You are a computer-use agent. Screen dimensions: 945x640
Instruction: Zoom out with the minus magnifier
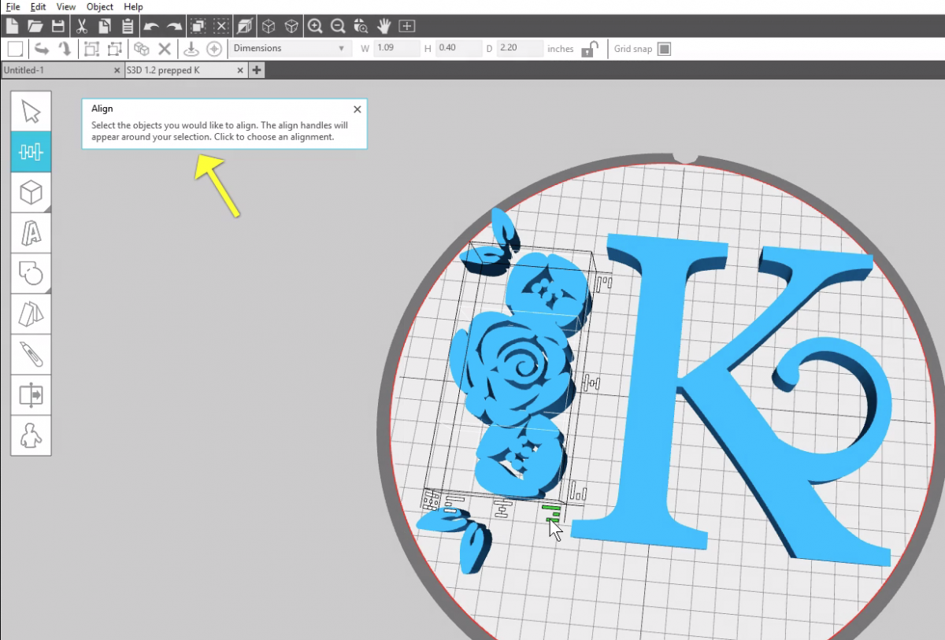338,26
